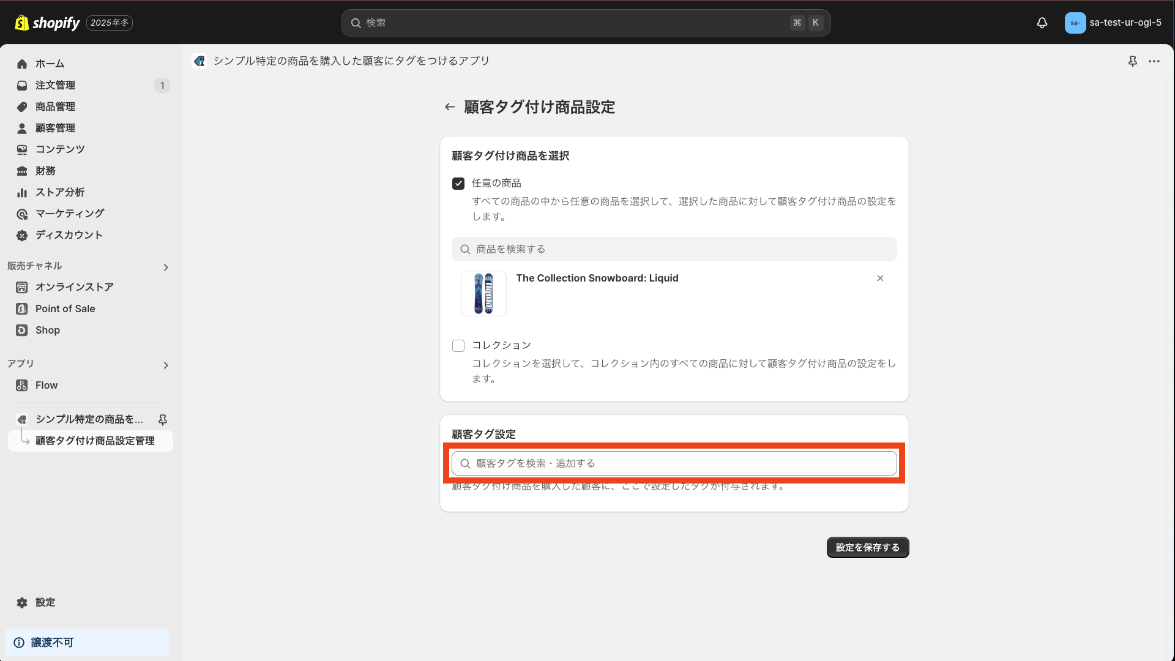Screen dimensions: 1175x661
Task: Expand the 販売チャネル section
Action: [x=165, y=267]
